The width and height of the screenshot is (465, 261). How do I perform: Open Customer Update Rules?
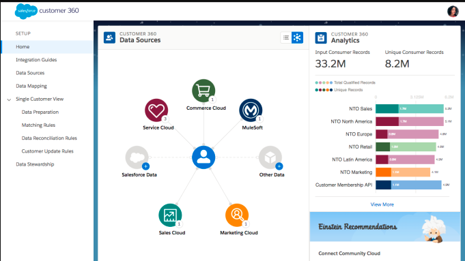pos(47,151)
